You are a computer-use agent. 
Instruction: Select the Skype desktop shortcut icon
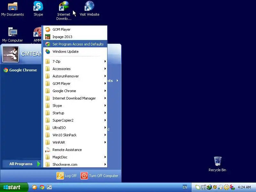[38, 9]
